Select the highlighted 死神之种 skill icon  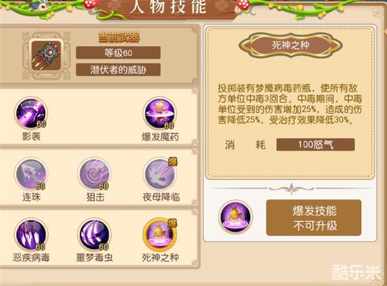point(160,234)
